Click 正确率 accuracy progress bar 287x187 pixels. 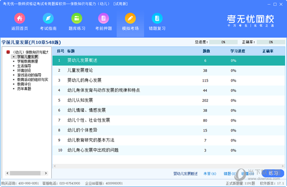point(271,42)
